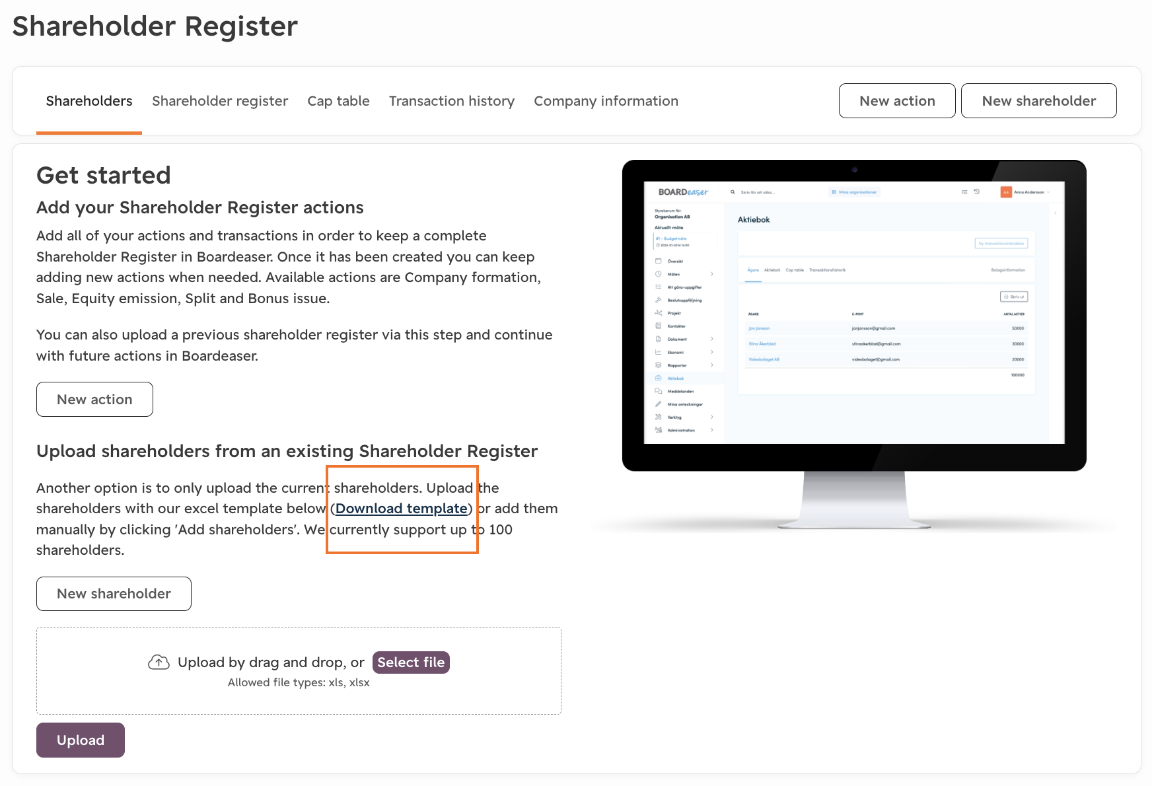Click the cloud upload icon
This screenshot has height=786, width=1152.
tap(159, 662)
